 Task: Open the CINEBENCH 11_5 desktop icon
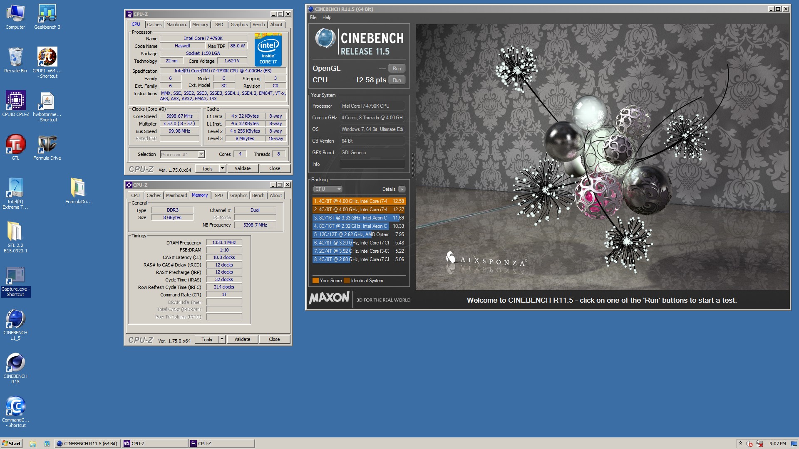15,324
